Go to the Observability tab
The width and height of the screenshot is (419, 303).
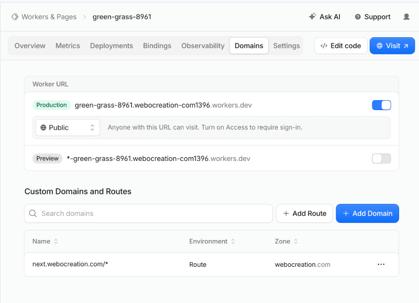(x=203, y=46)
